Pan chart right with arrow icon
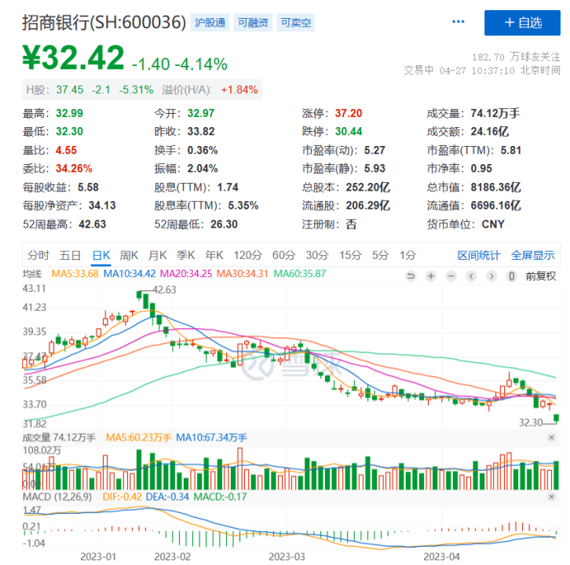 [x=491, y=276]
